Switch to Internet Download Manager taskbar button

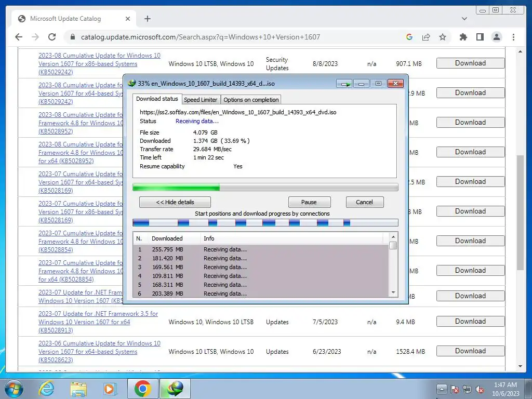175,389
